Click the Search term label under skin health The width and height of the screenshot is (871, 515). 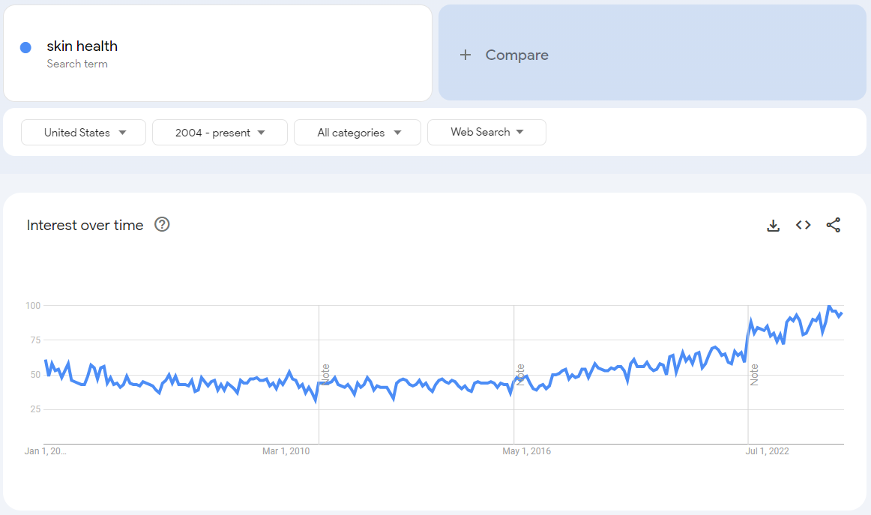click(x=77, y=64)
